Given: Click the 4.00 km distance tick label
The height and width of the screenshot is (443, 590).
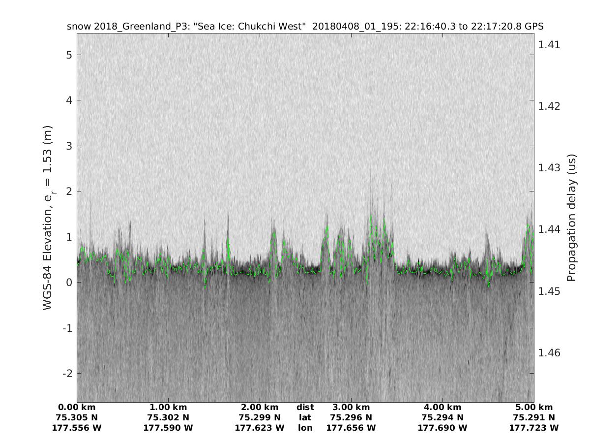Looking at the screenshot, I should [442, 407].
